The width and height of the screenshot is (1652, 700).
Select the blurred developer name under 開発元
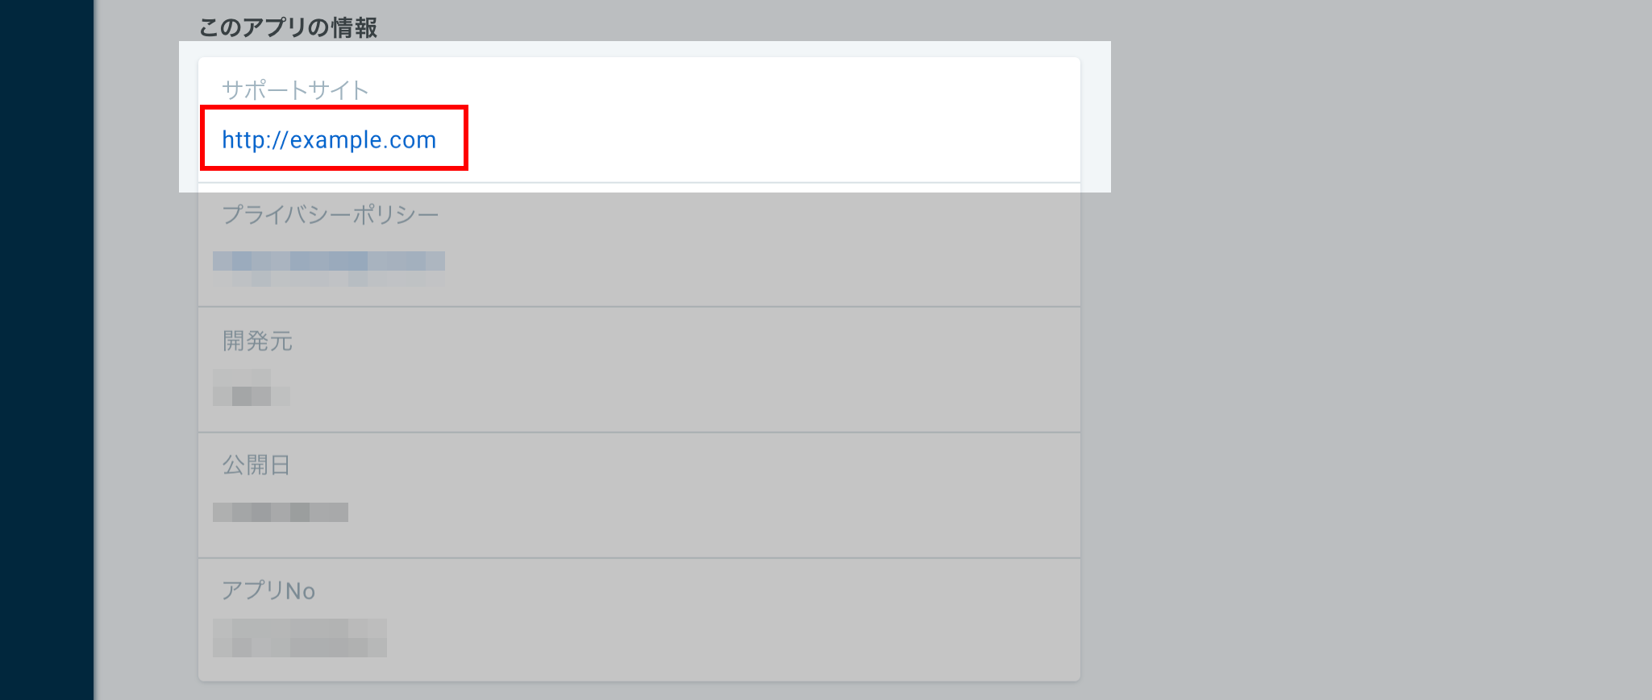tap(252, 387)
